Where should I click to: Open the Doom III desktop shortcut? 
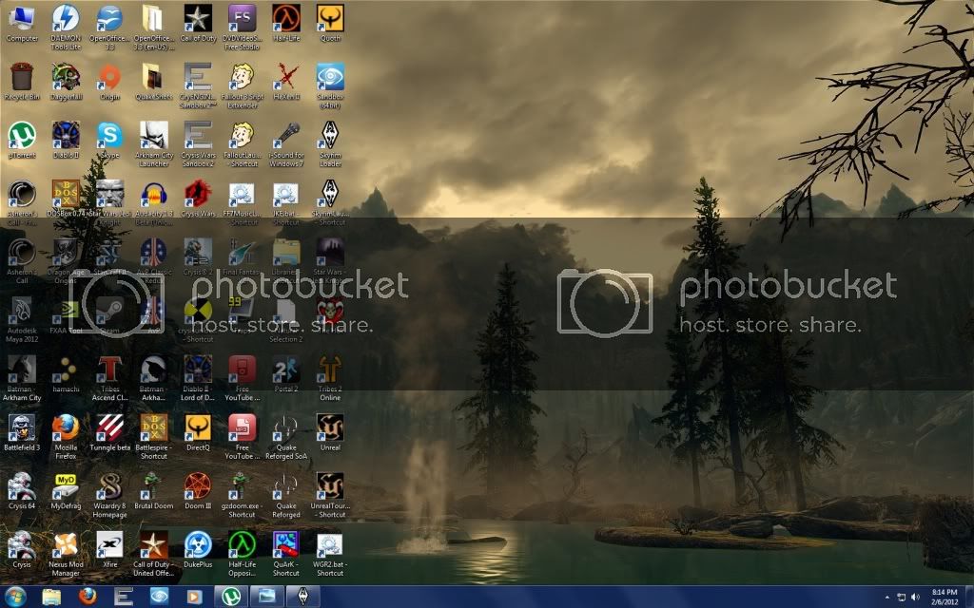197,486
